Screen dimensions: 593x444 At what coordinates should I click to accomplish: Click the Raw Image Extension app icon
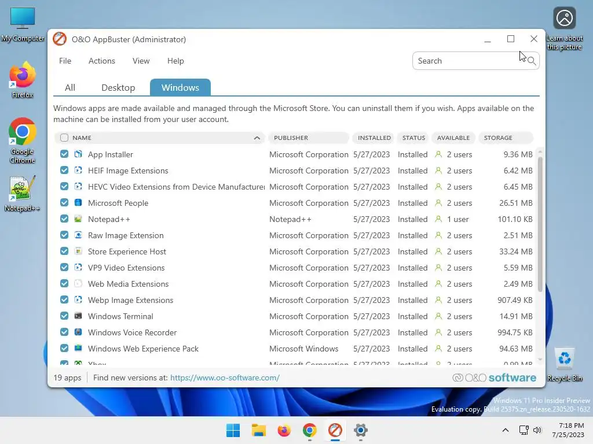pyautogui.click(x=78, y=235)
